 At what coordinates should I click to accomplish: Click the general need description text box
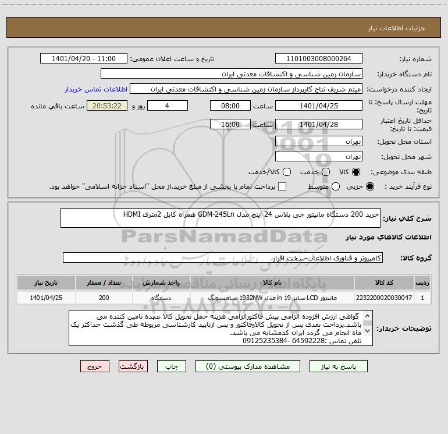coord(221,218)
